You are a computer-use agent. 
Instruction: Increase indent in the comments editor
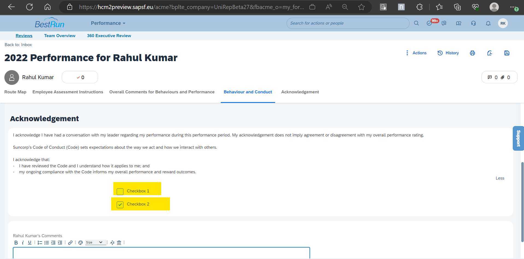[60, 243]
